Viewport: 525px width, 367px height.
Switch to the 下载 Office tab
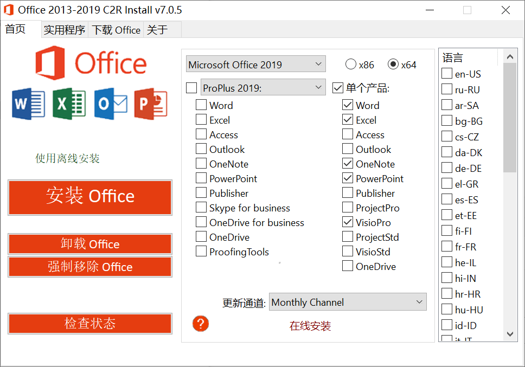[x=116, y=30]
